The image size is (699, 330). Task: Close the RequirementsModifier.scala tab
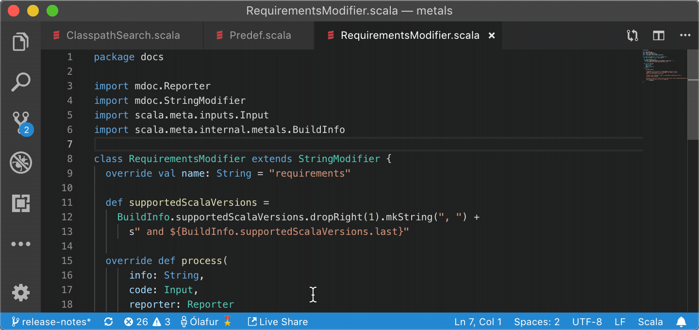[491, 35]
